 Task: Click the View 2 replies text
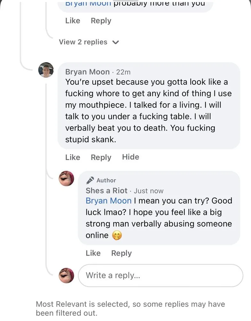83,42
